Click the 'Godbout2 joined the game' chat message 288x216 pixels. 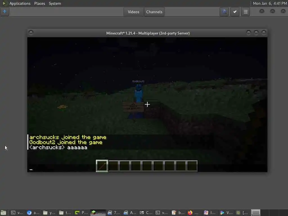pos(66,142)
